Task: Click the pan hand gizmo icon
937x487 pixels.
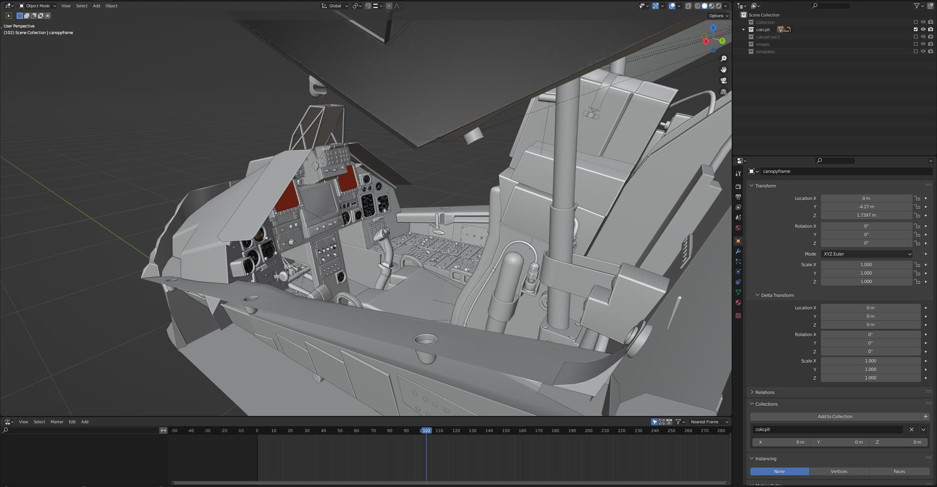Action: [723, 69]
